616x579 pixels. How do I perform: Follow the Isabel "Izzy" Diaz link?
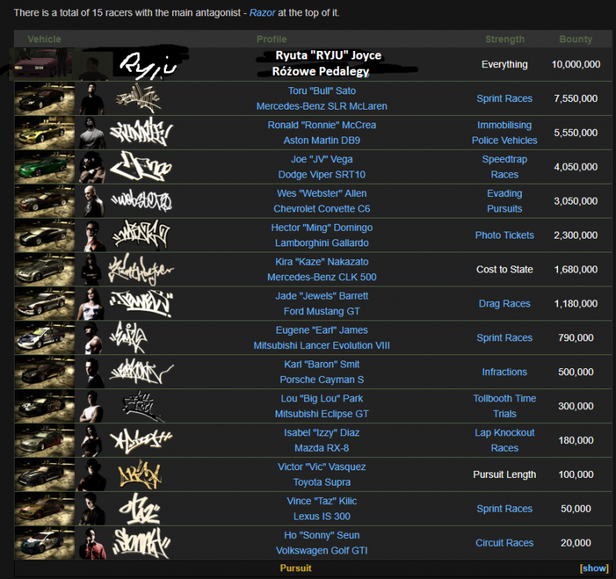[x=322, y=432]
